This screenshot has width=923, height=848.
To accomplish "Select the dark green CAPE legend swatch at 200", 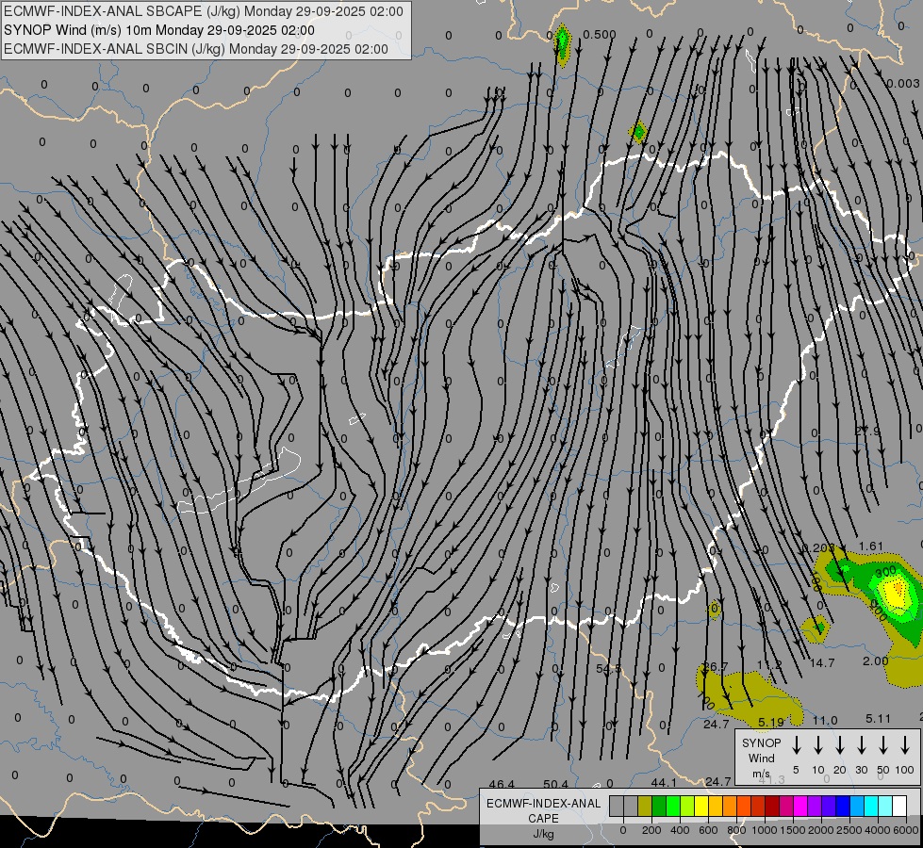I will tap(659, 806).
